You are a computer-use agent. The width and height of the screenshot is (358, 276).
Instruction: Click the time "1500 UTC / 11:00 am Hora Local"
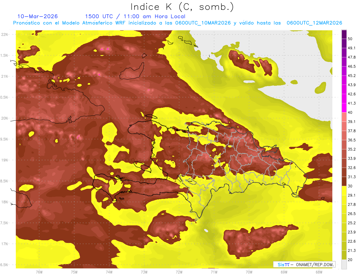click(135, 16)
